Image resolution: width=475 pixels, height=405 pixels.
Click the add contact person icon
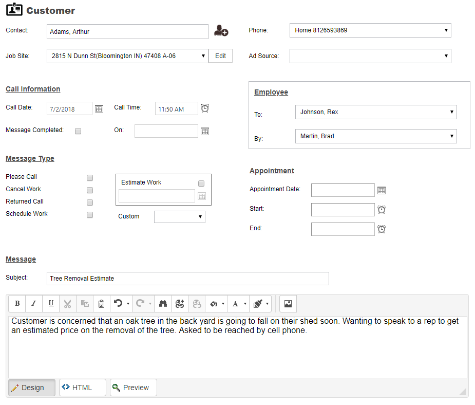(x=221, y=31)
